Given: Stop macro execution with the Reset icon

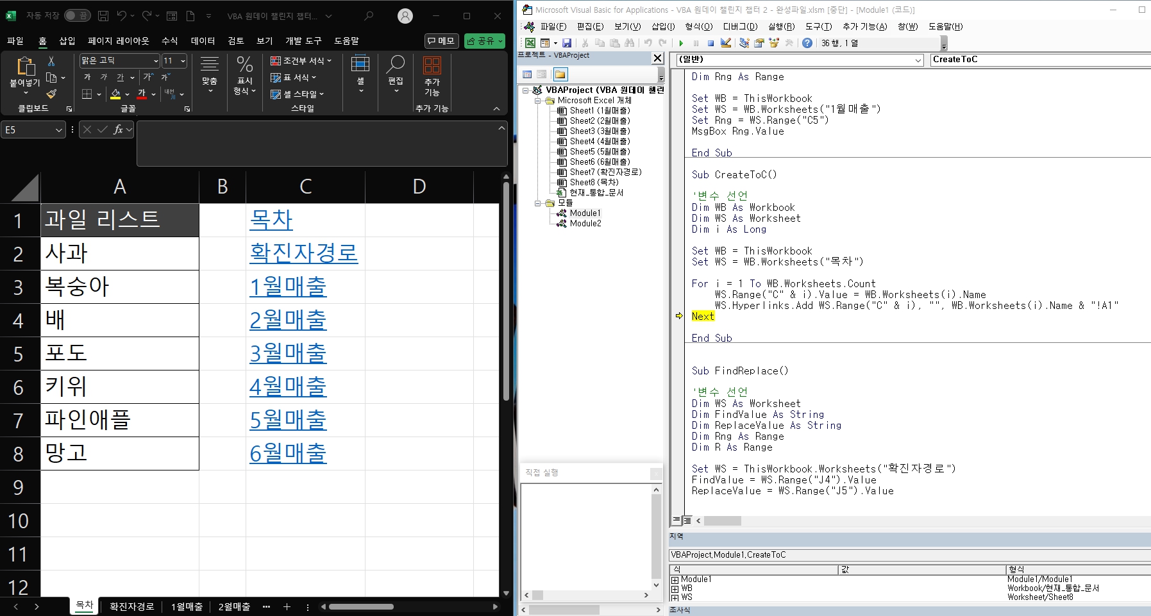Looking at the screenshot, I should (x=710, y=43).
